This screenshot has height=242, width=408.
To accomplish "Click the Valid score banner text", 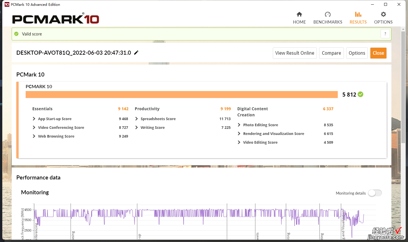I will pos(32,34).
